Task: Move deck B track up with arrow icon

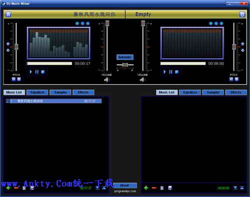Action: tap(242, 188)
